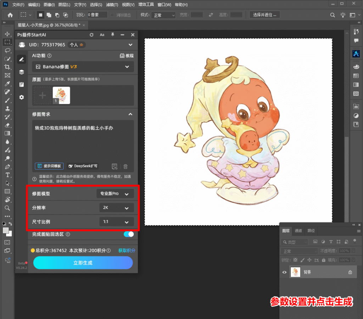Open the search icon in options bar
Viewport: 363px width, 319px height.
(x=333, y=15)
